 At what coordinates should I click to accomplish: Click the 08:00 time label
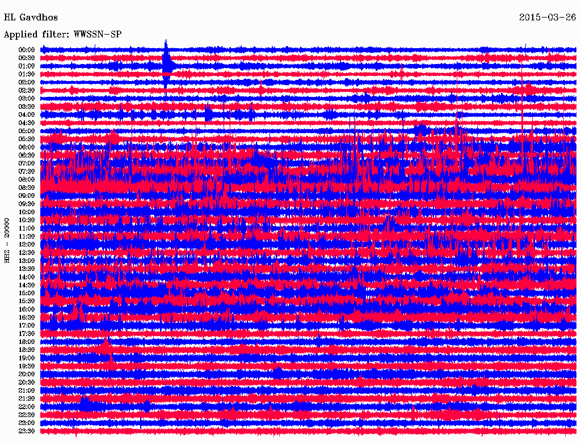pos(27,180)
